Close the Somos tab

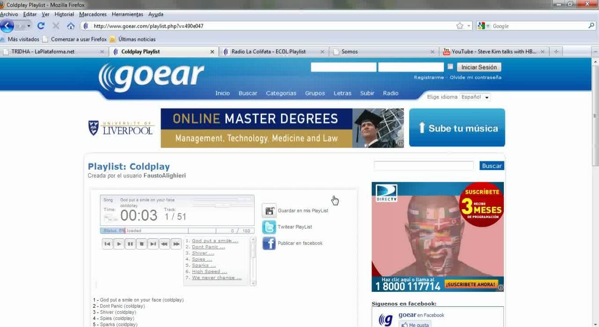coord(432,52)
